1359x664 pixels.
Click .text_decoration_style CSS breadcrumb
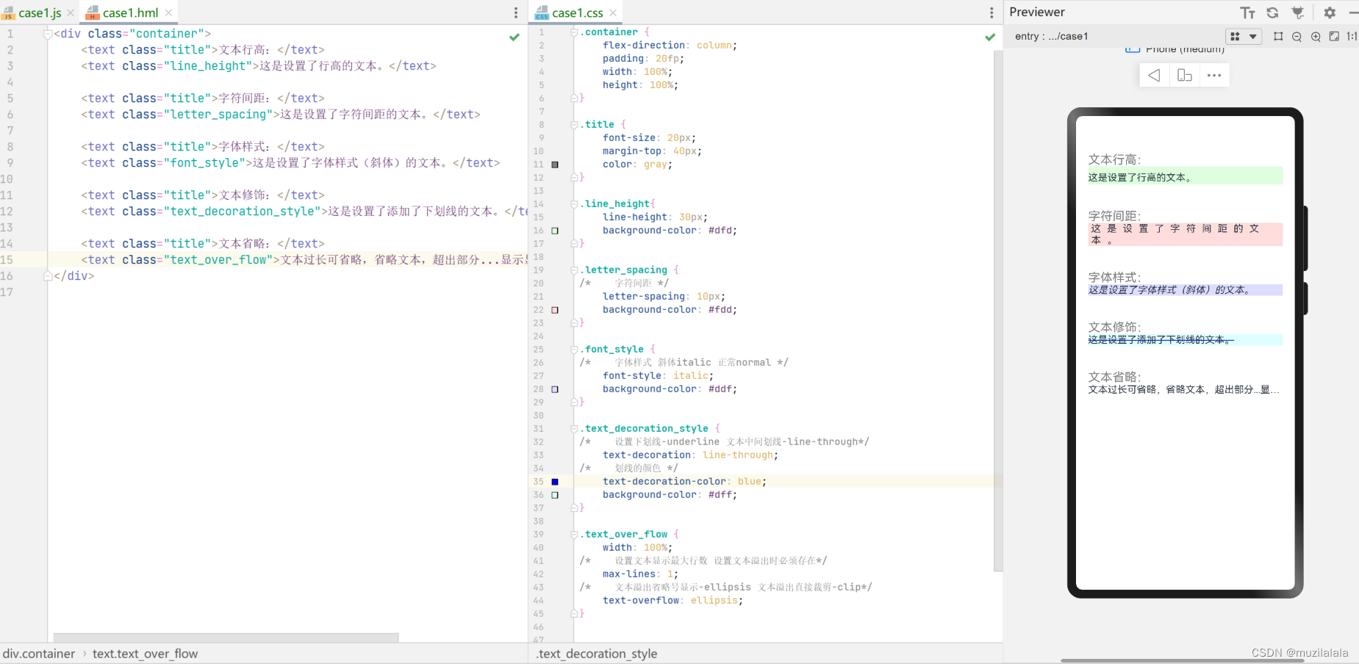tap(596, 654)
